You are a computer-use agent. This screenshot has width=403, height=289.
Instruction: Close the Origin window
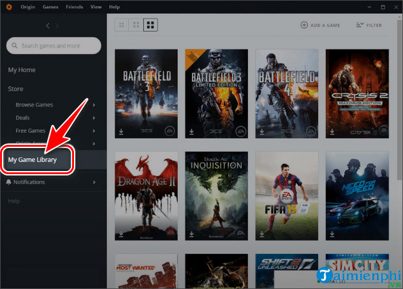396,7
